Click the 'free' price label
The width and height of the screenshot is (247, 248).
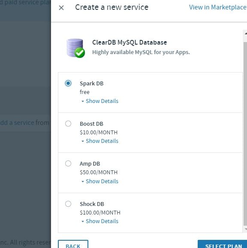[x=84, y=92]
